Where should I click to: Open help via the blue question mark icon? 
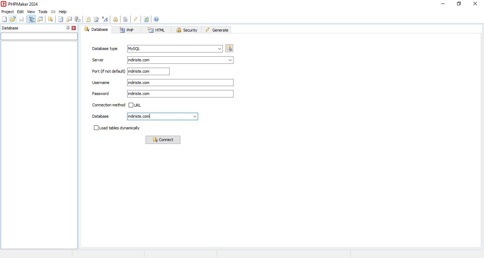point(156,19)
